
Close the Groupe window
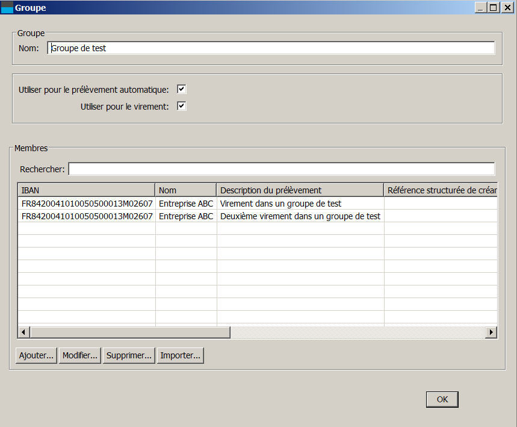tap(507, 7)
